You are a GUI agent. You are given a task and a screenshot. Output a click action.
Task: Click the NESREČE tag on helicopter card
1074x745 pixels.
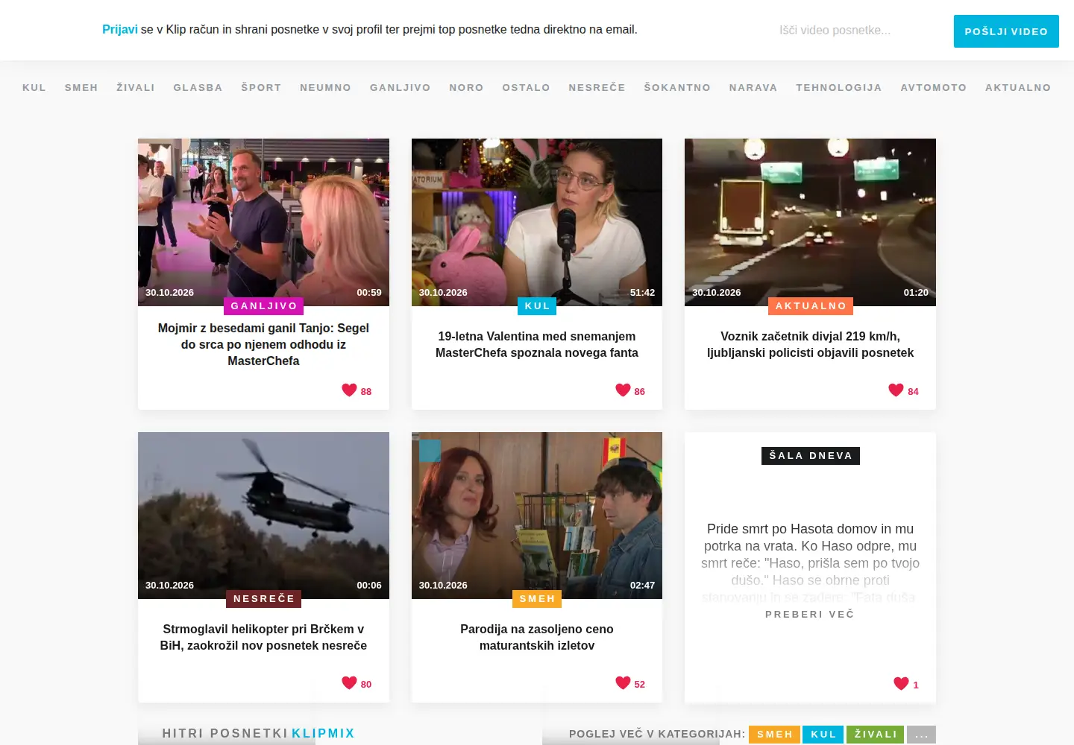point(264,599)
